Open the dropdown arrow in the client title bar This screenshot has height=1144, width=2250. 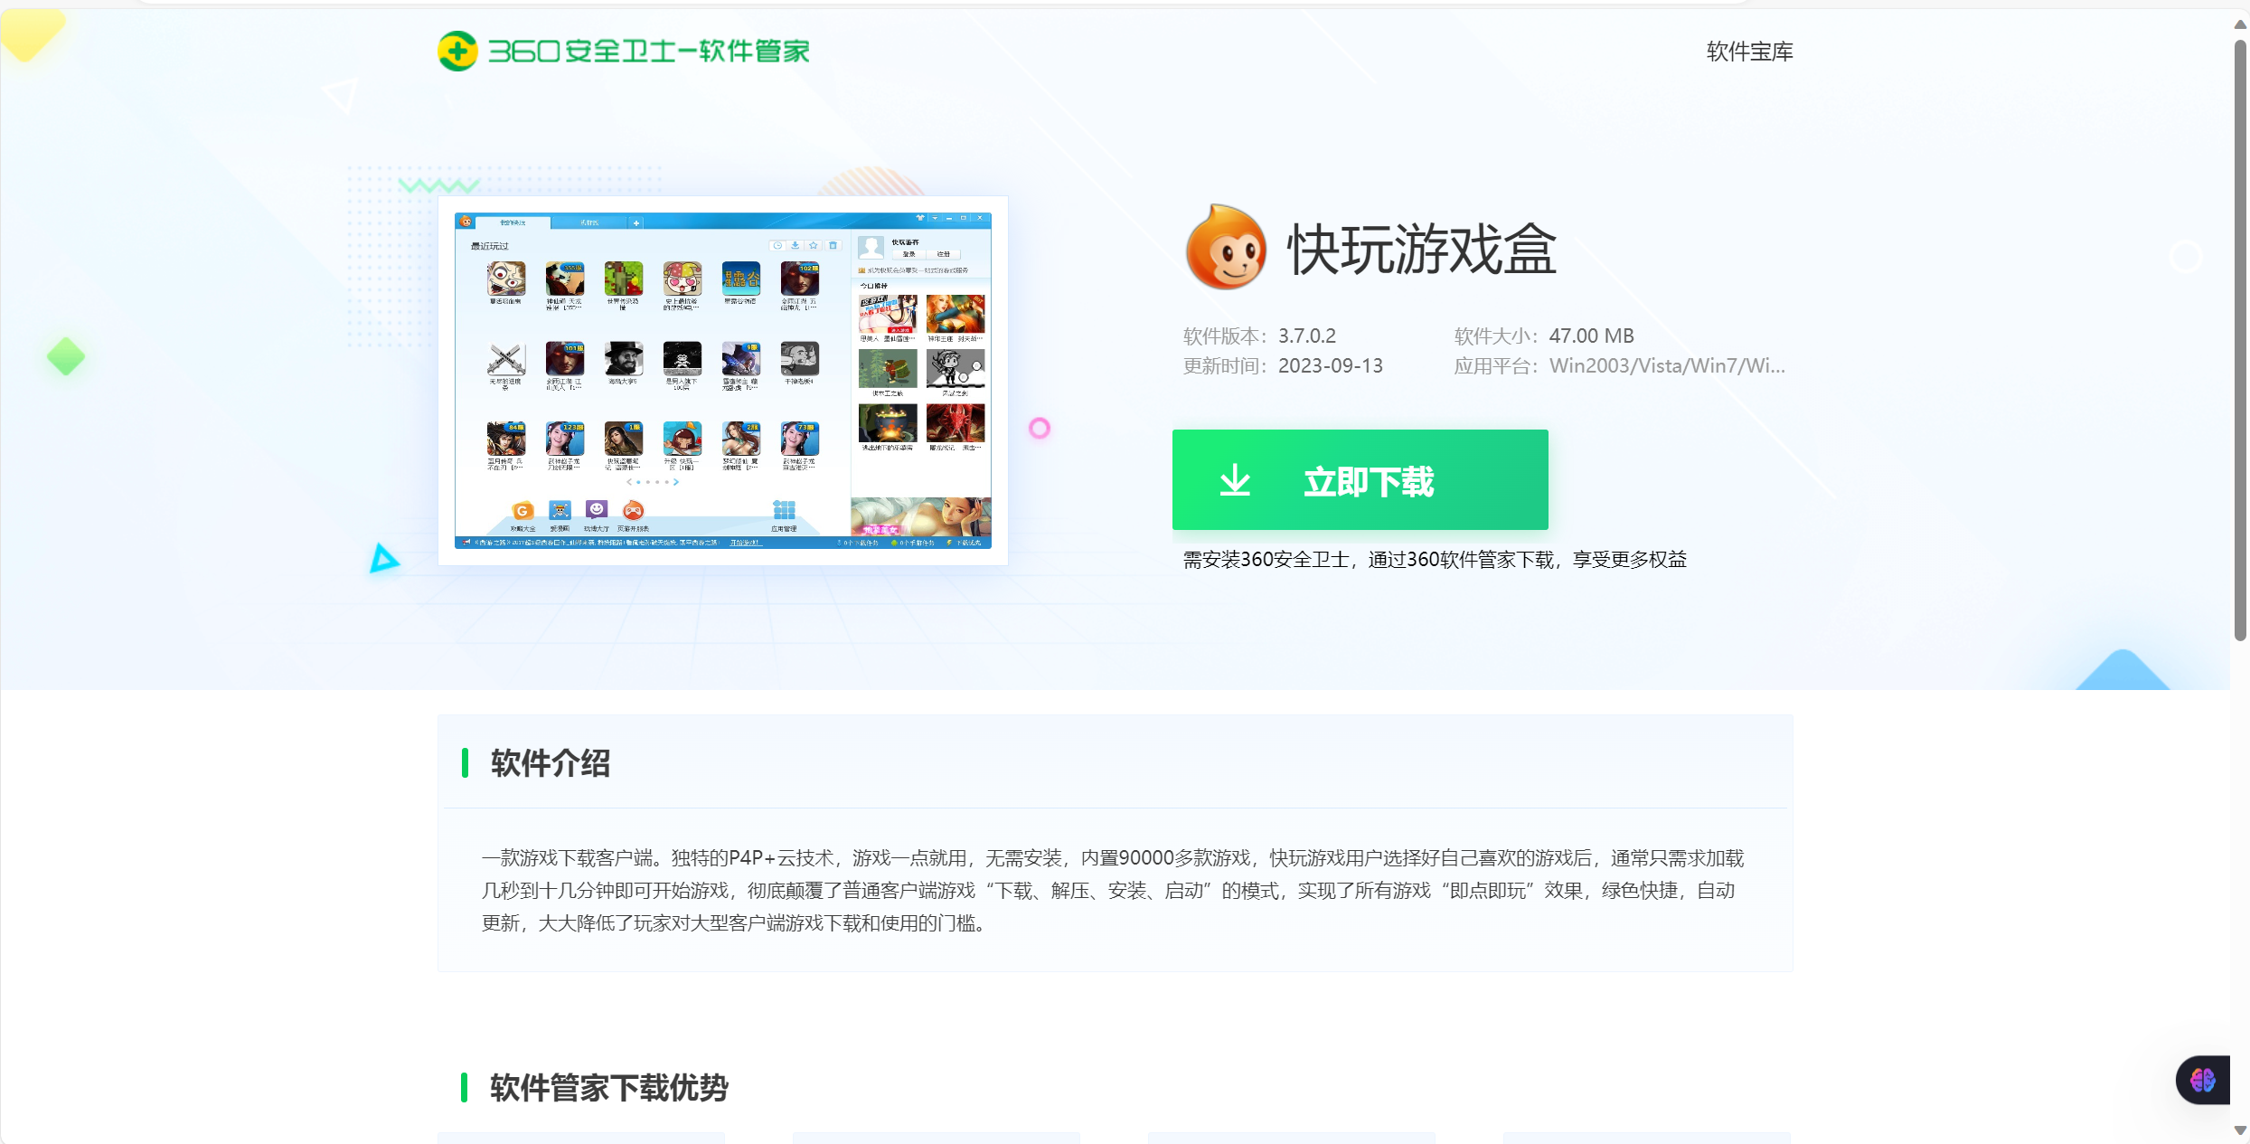[x=935, y=218]
